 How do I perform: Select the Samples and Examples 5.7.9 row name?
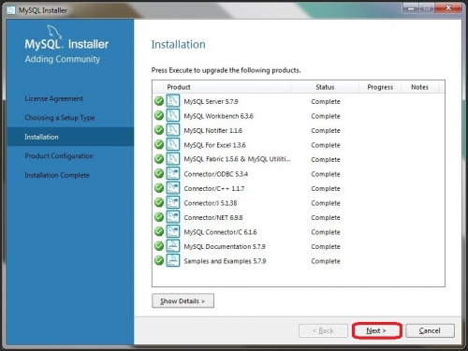tap(225, 261)
